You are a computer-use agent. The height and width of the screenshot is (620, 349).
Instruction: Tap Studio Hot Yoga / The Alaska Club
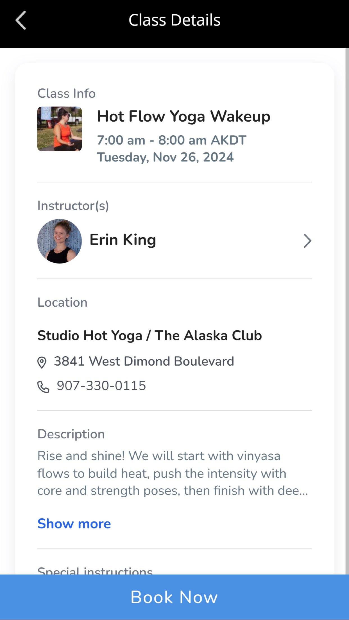pos(149,335)
